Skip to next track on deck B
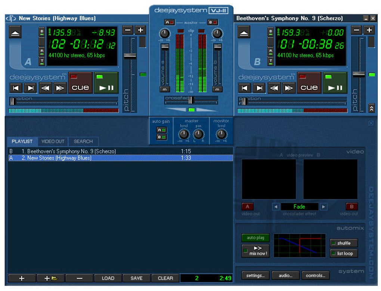This screenshot has height=291, width=381. pos(259,88)
